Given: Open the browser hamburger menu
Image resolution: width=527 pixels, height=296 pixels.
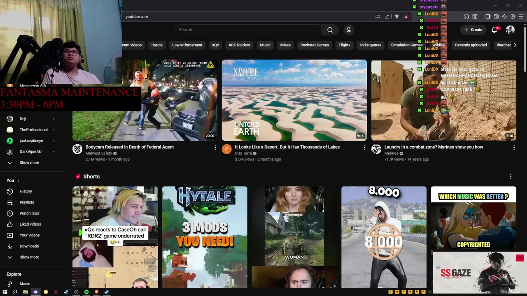Looking at the screenshot, I should click(521, 16).
